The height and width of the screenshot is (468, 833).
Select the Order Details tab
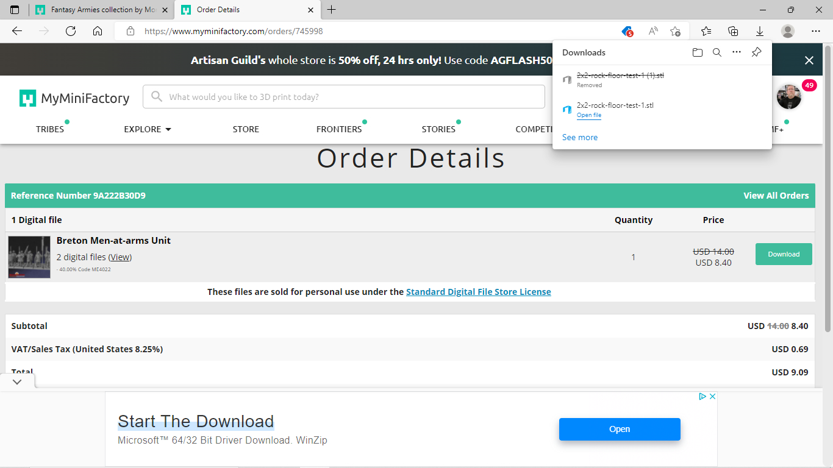click(x=248, y=10)
